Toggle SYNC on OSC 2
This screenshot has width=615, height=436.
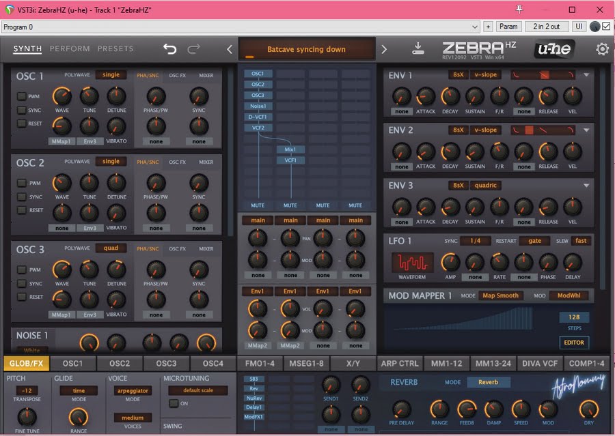20,196
